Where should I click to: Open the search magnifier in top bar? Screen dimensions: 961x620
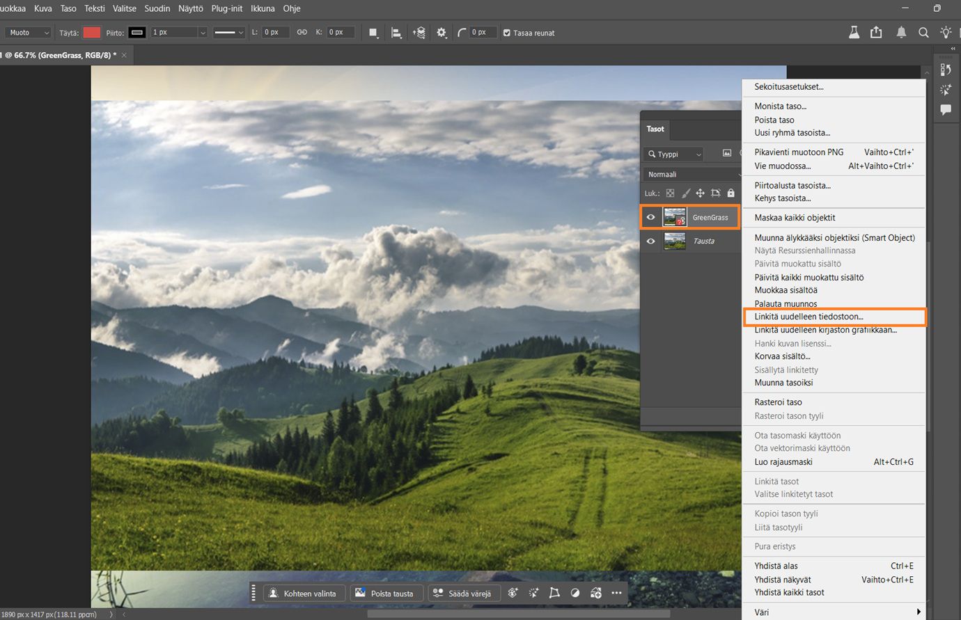tap(923, 33)
